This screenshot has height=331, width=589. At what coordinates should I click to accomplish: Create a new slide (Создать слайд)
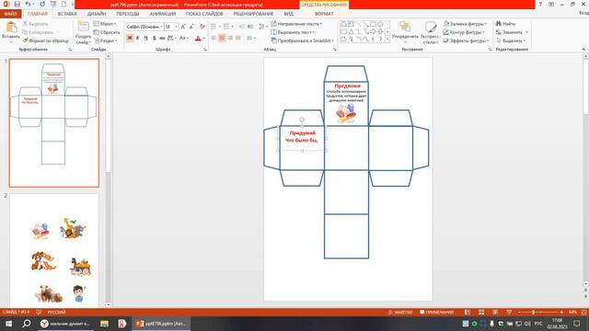point(83,33)
